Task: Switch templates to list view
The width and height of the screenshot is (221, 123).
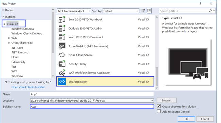Action: point(149,11)
